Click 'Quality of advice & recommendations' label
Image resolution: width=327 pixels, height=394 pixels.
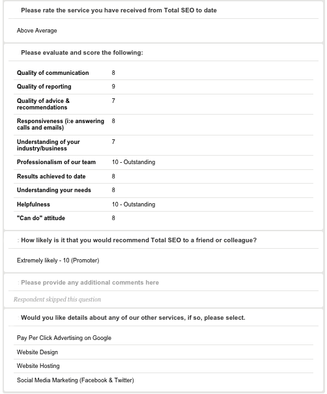[x=43, y=104]
